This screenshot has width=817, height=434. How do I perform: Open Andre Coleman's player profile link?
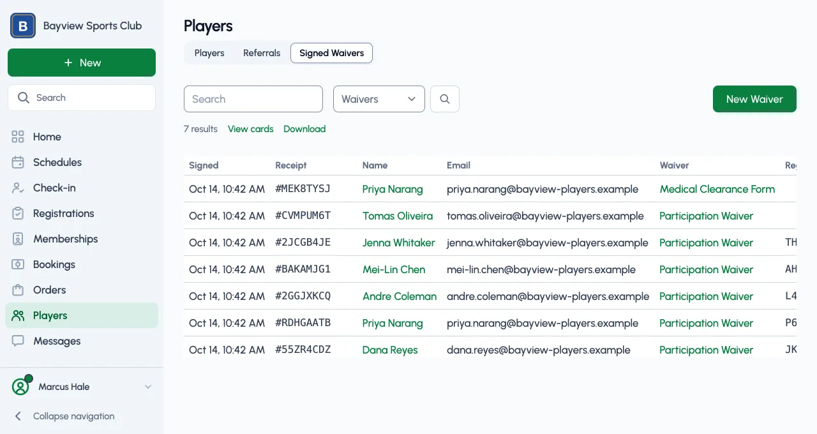pos(400,296)
